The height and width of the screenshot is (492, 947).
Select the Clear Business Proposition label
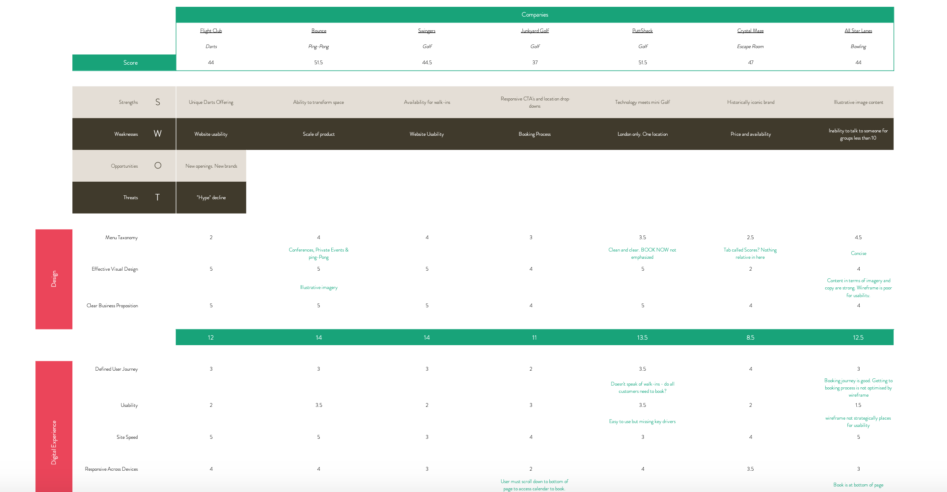click(112, 306)
